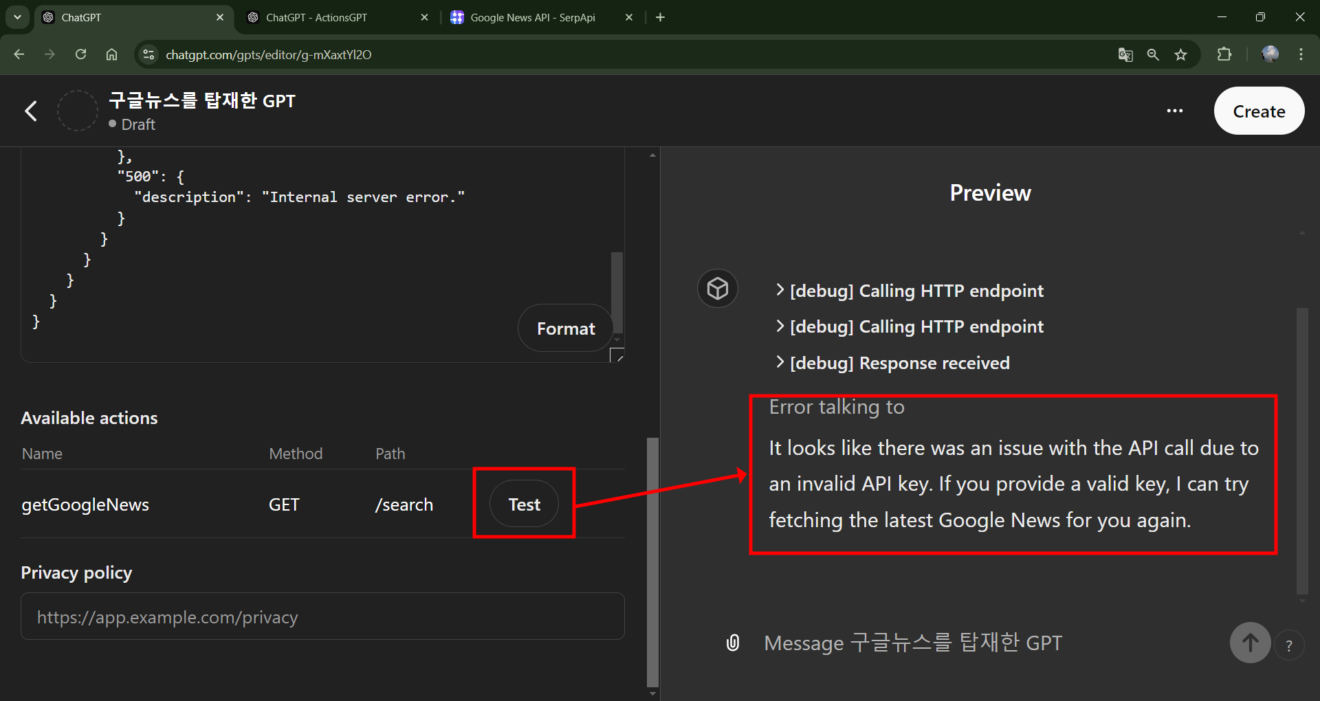Image resolution: width=1320 pixels, height=701 pixels.
Task: Close the first ChatGPT tab
Action: click(x=220, y=17)
